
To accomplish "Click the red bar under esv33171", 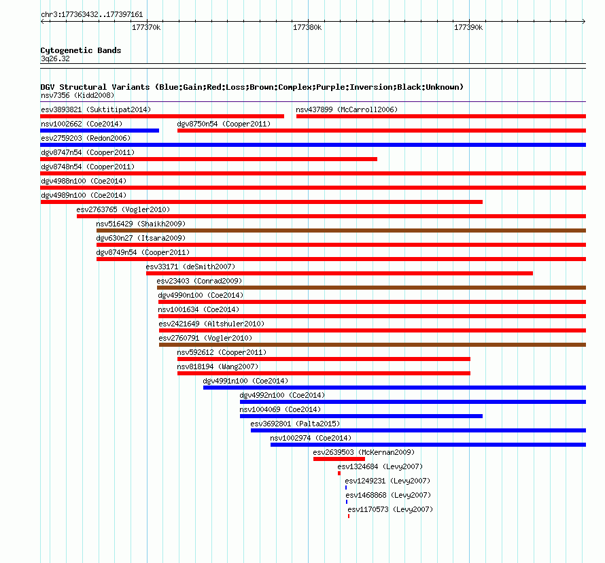I will click(339, 273).
